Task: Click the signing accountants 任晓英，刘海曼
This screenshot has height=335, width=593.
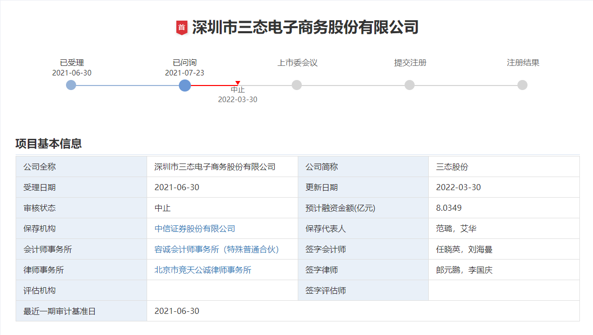Action: [x=464, y=249]
